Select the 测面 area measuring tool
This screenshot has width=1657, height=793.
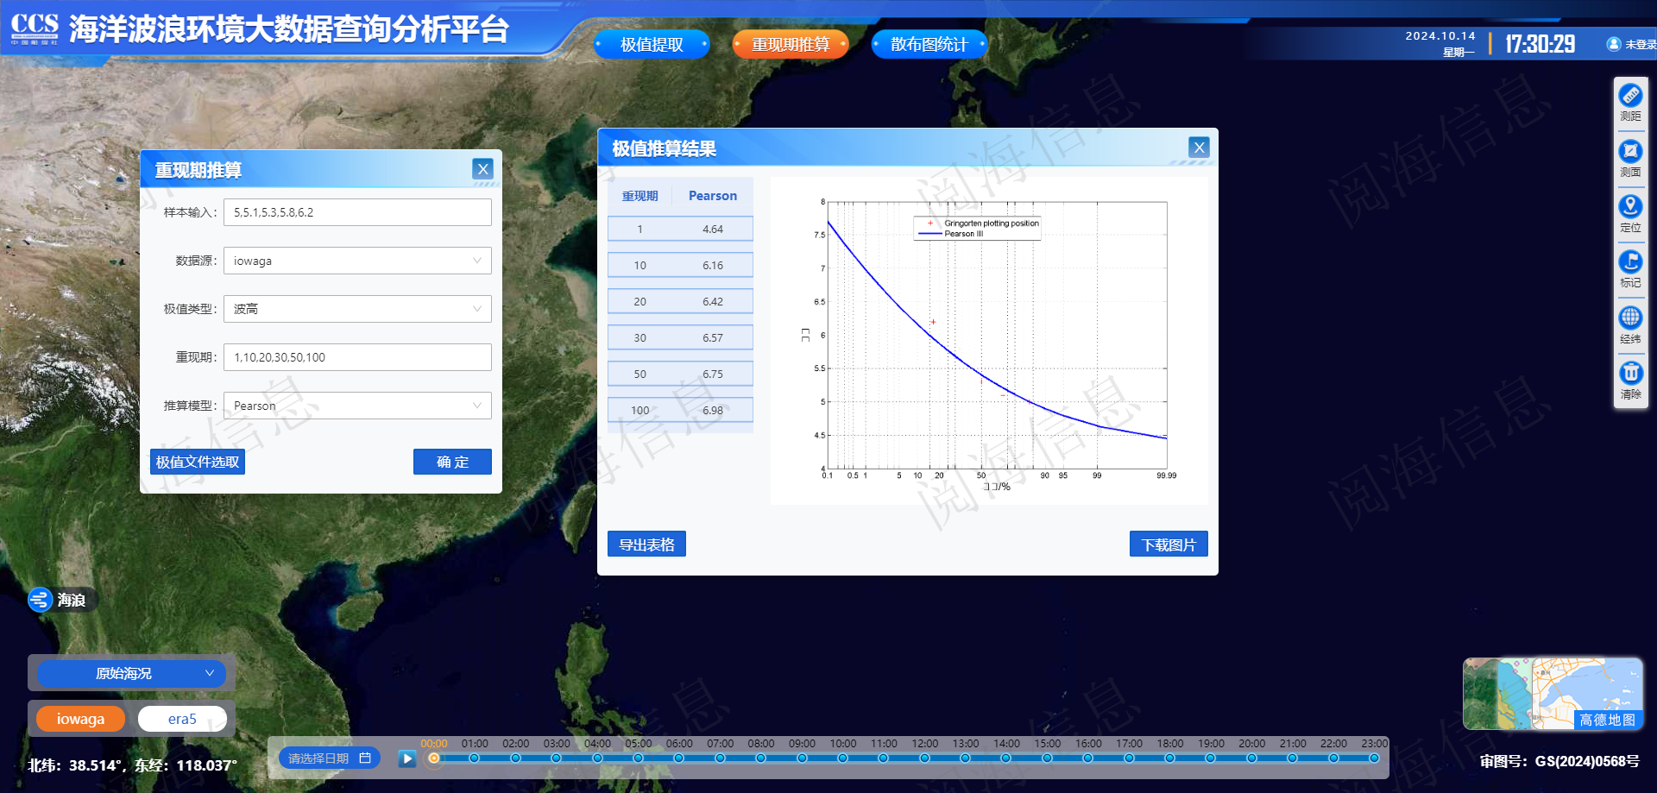[1629, 152]
